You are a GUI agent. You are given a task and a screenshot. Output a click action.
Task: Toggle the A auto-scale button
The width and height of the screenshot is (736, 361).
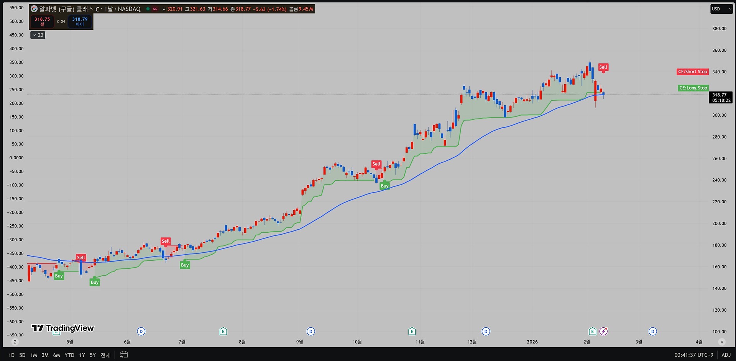722,342
